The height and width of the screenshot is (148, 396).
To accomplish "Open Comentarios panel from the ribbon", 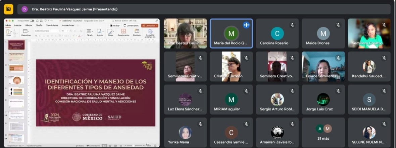I will coord(131,25).
